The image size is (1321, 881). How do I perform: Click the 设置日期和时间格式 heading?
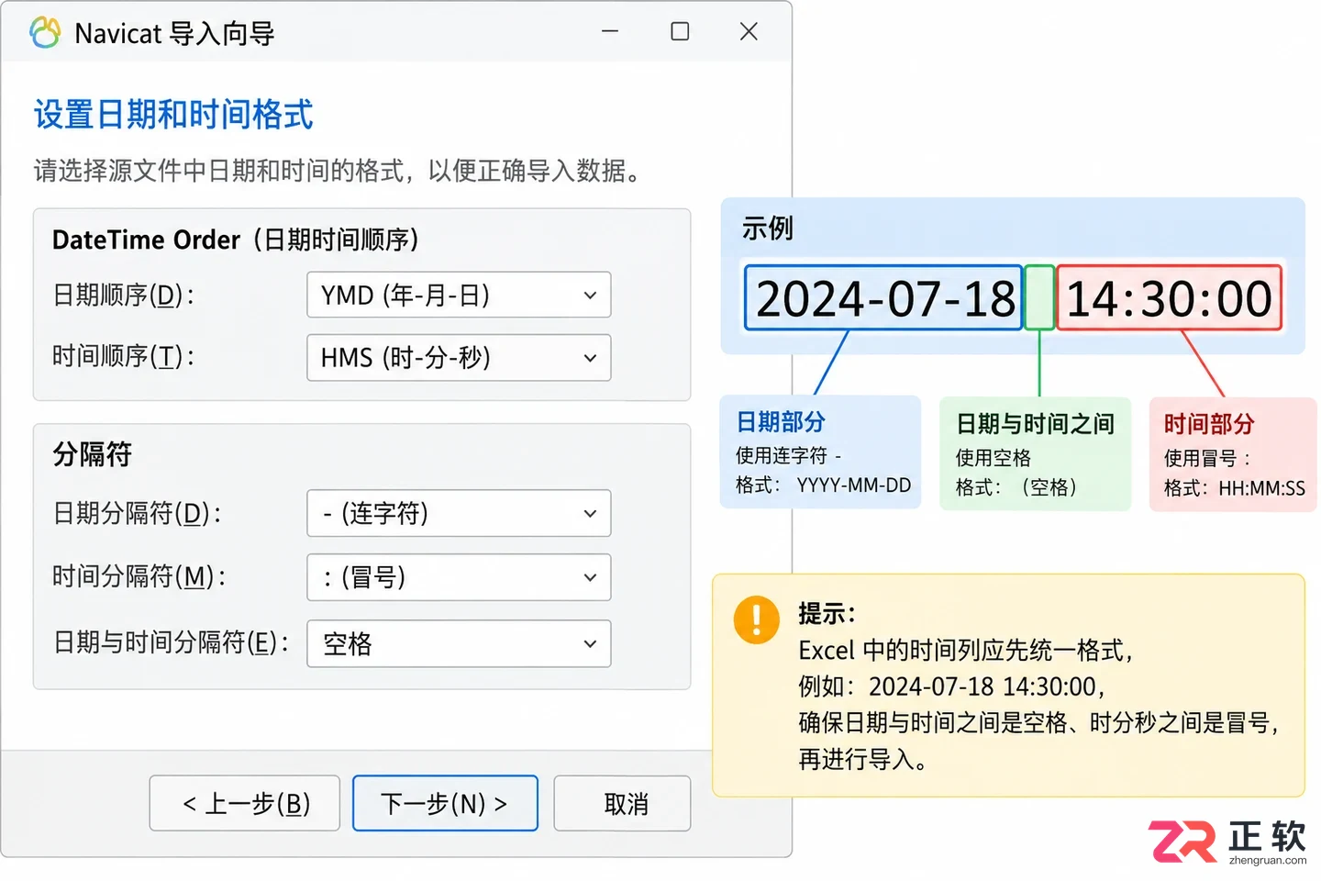pos(173,115)
